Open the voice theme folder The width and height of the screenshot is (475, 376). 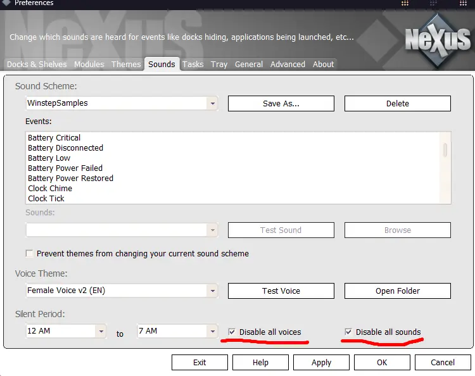click(398, 291)
